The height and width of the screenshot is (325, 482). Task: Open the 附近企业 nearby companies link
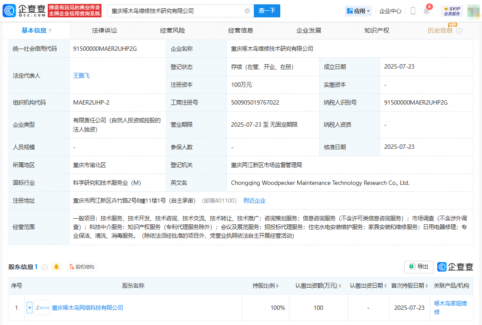click(x=255, y=200)
